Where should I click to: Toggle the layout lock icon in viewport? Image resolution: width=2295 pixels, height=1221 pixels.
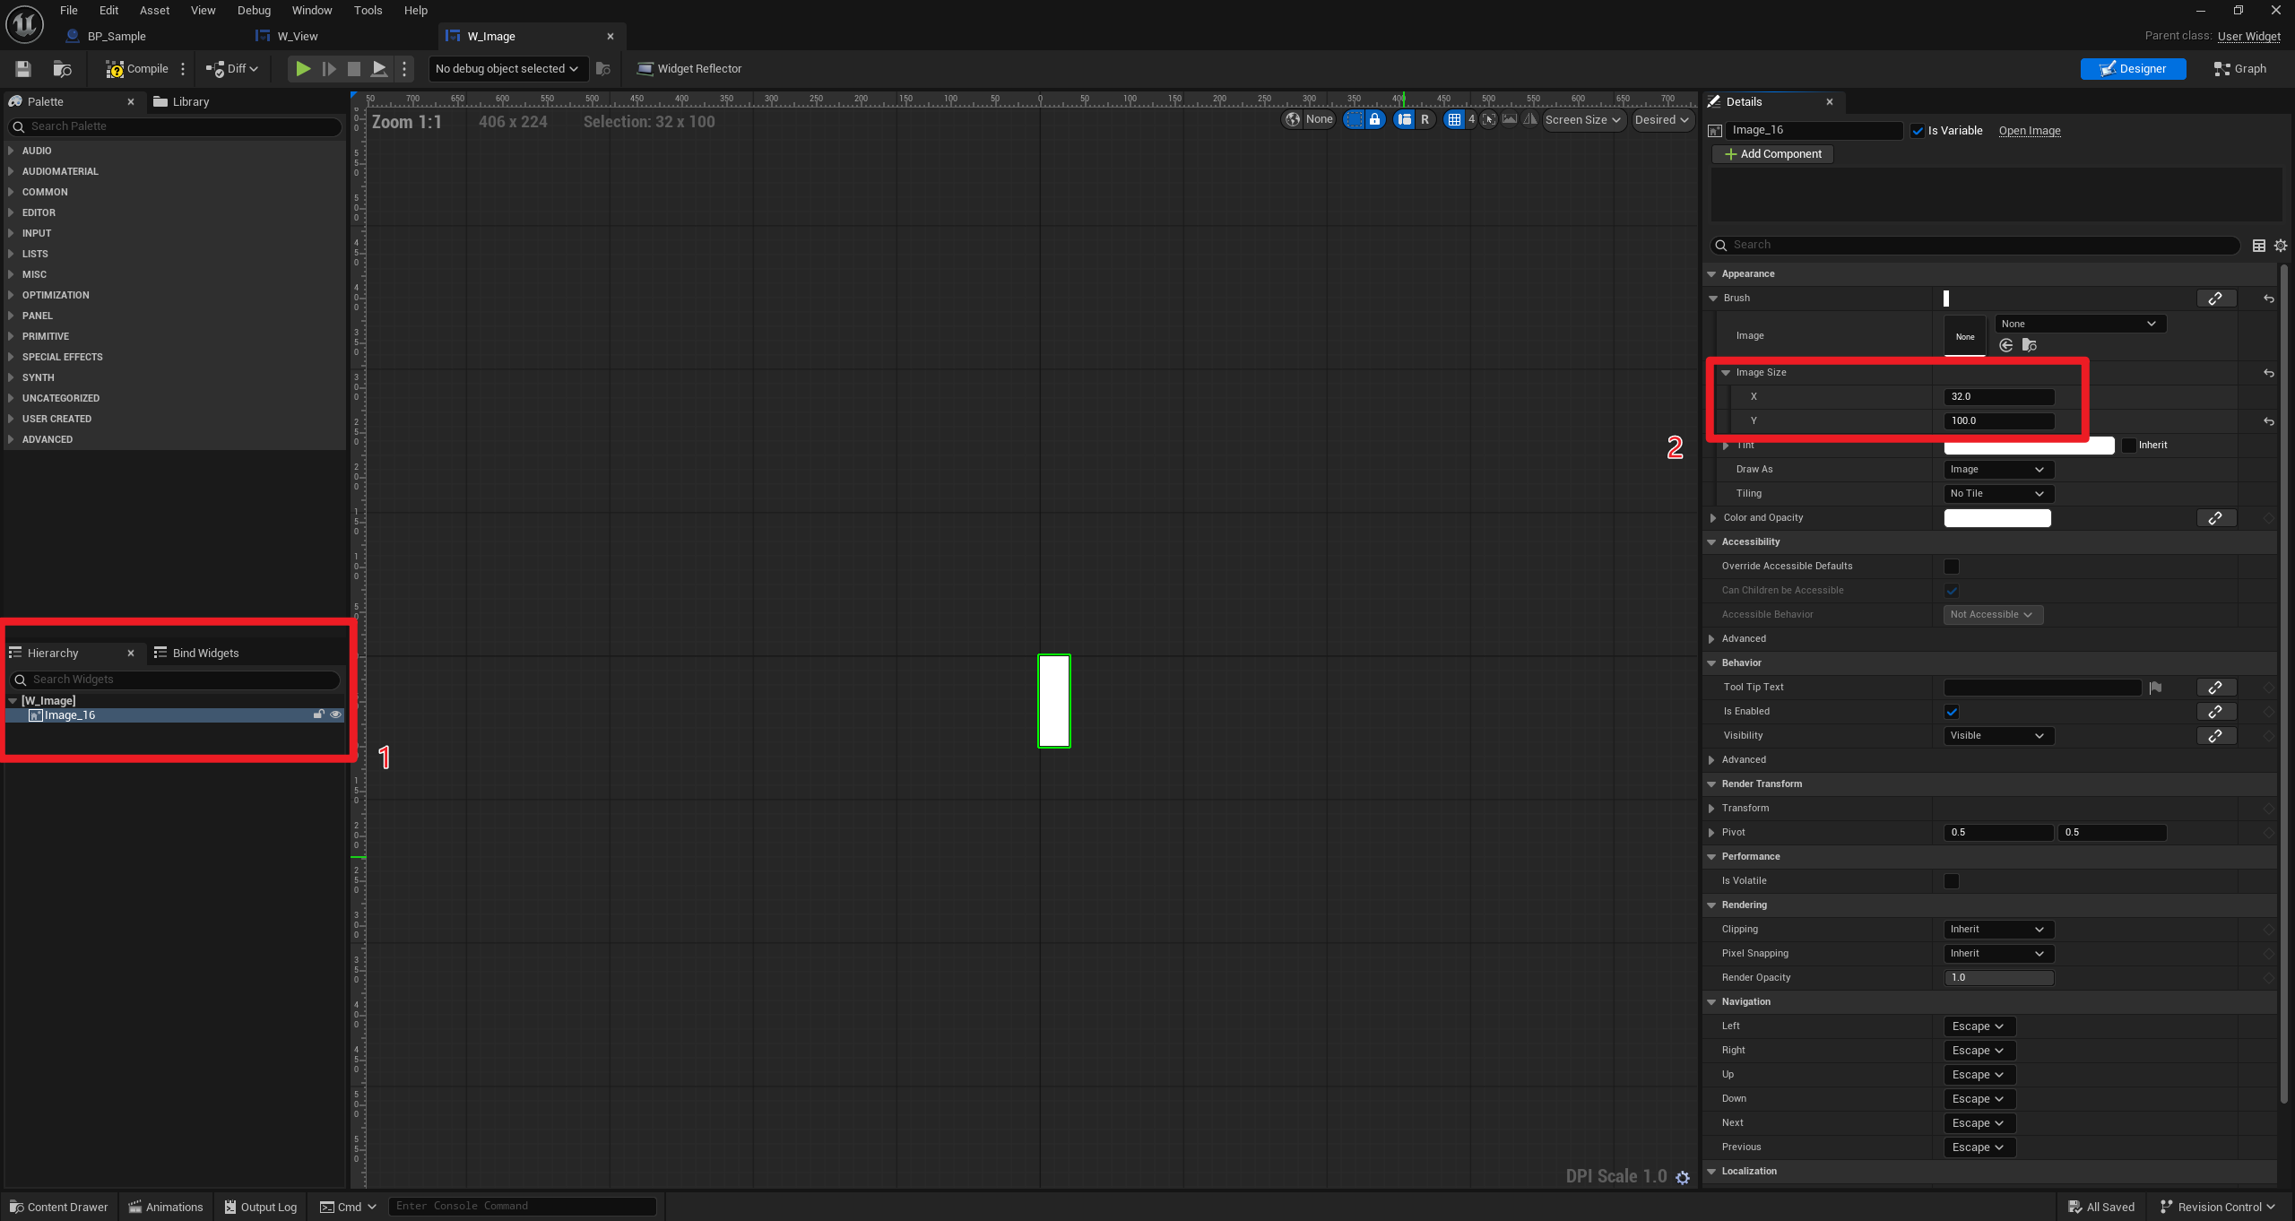tap(1374, 119)
